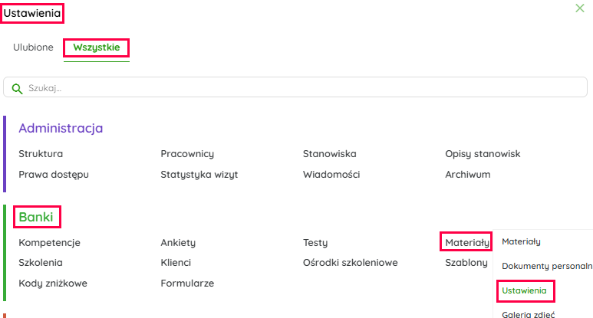Image resolution: width=593 pixels, height=318 pixels.
Task: View Statystyka wizyt
Action: tap(199, 174)
